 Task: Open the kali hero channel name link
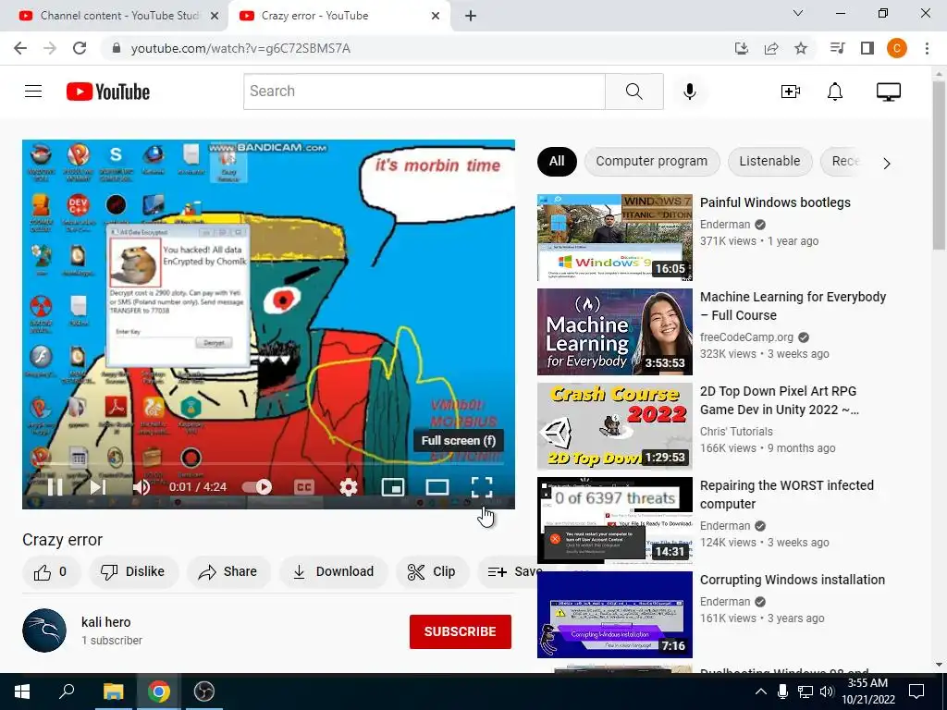pos(105,622)
